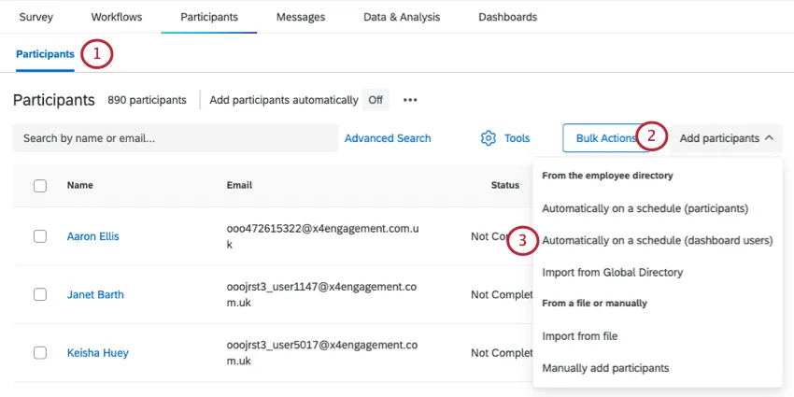
Task: Choose Import from file option
Action: click(x=580, y=335)
